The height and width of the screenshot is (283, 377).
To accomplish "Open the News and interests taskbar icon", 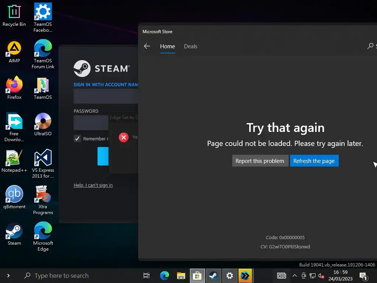I will point(281,276).
